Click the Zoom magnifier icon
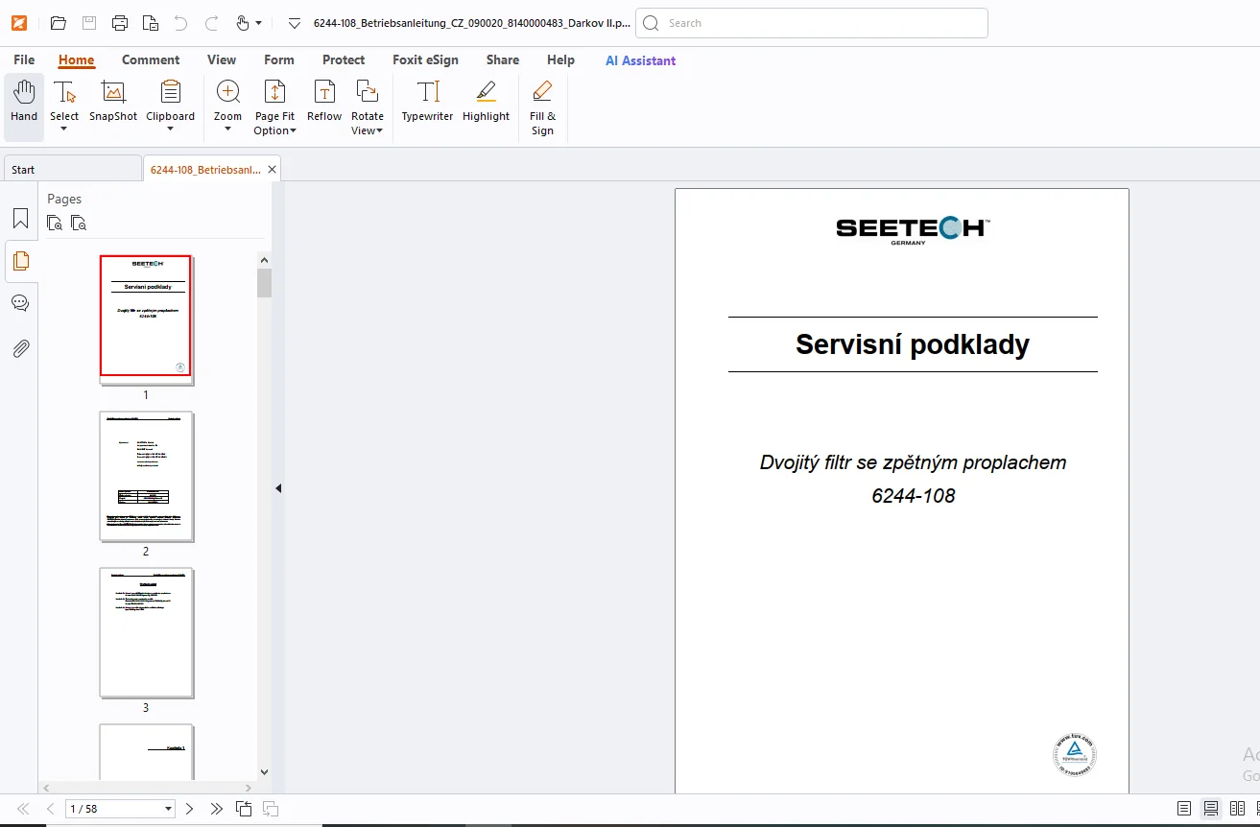This screenshot has width=1260, height=827. pyautogui.click(x=227, y=92)
